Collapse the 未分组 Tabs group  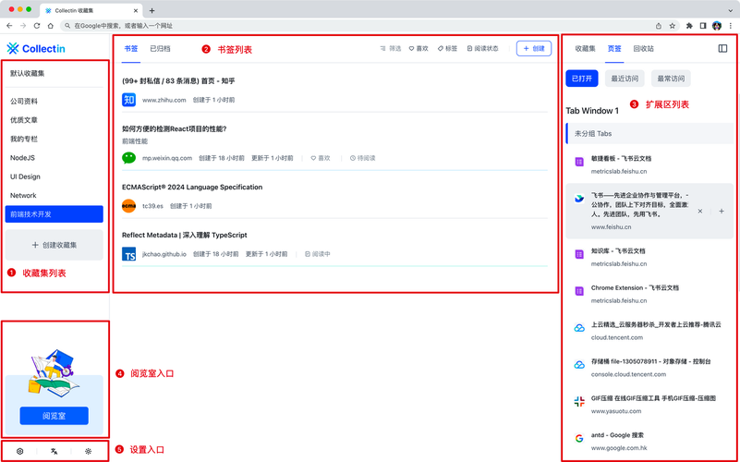point(649,134)
